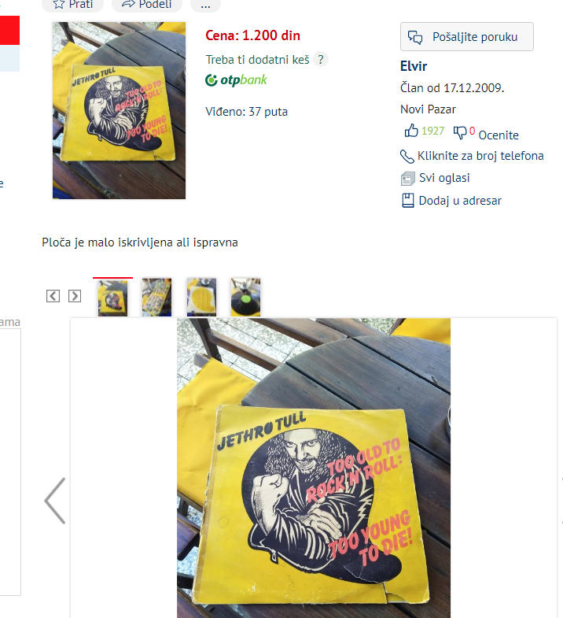Select the third back cover thumbnail

[201, 297]
